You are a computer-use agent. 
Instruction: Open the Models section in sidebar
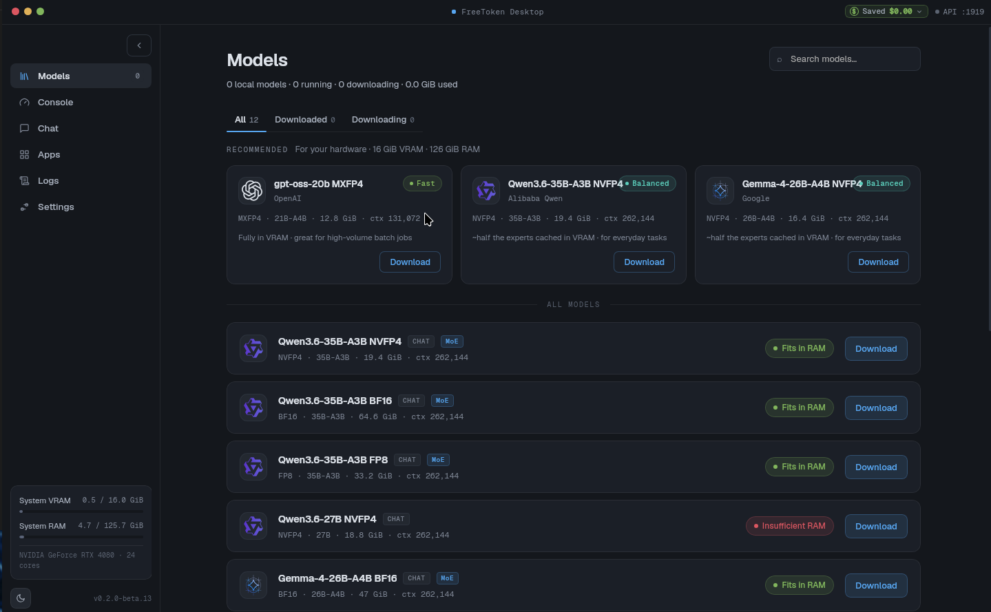click(x=81, y=76)
